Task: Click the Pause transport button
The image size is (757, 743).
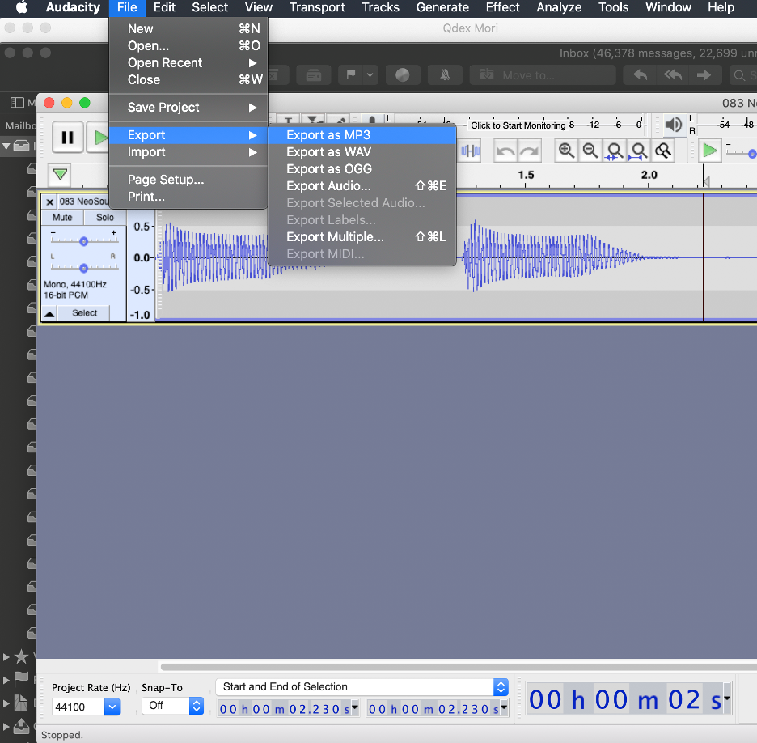Action: [x=67, y=138]
